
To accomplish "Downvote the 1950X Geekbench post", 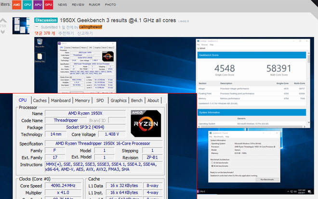I will tap(2, 32).
